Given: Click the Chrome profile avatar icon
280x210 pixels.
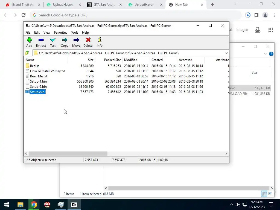Looking at the screenshot, I should 265,15.
